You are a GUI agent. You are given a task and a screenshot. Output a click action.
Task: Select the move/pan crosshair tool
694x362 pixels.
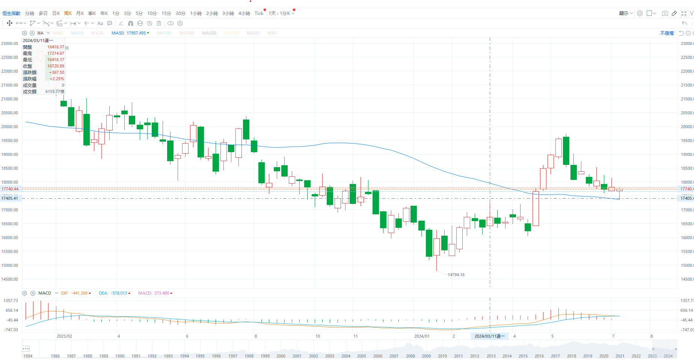tap(9, 23)
